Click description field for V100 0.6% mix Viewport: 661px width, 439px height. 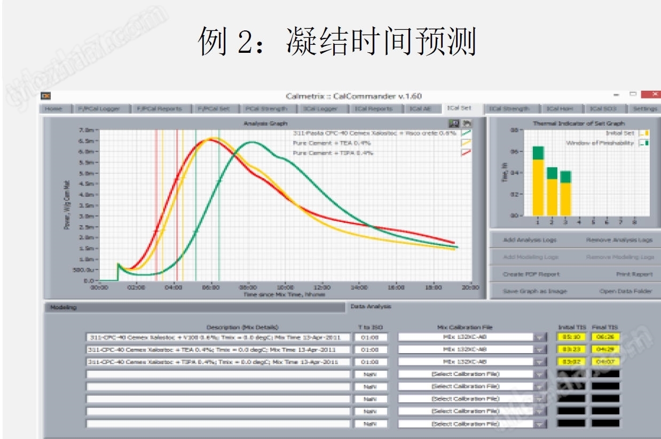point(218,337)
